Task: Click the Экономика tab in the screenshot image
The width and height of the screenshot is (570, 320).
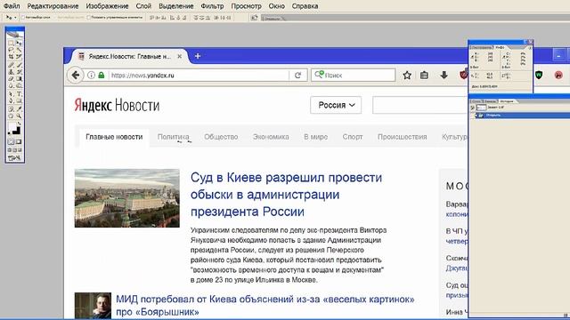Action: click(x=271, y=137)
